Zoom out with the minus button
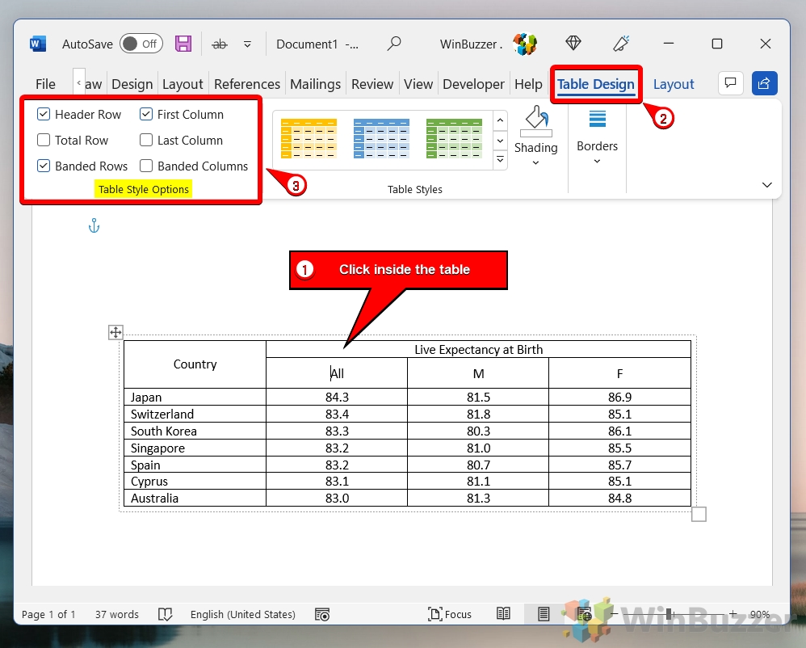Image resolution: width=806 pixels, height=648 pixels. [614, 614]
